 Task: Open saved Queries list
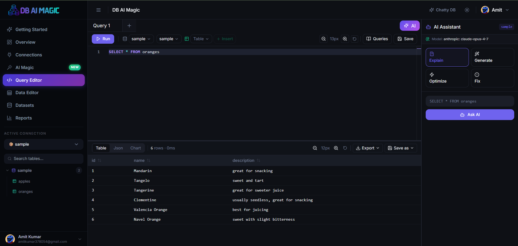point(377,39)
